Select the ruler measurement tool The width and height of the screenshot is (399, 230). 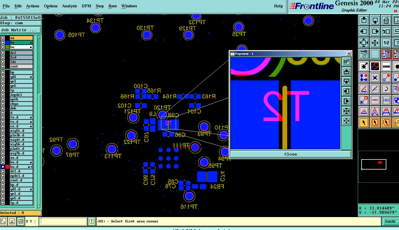coord(386,66)
